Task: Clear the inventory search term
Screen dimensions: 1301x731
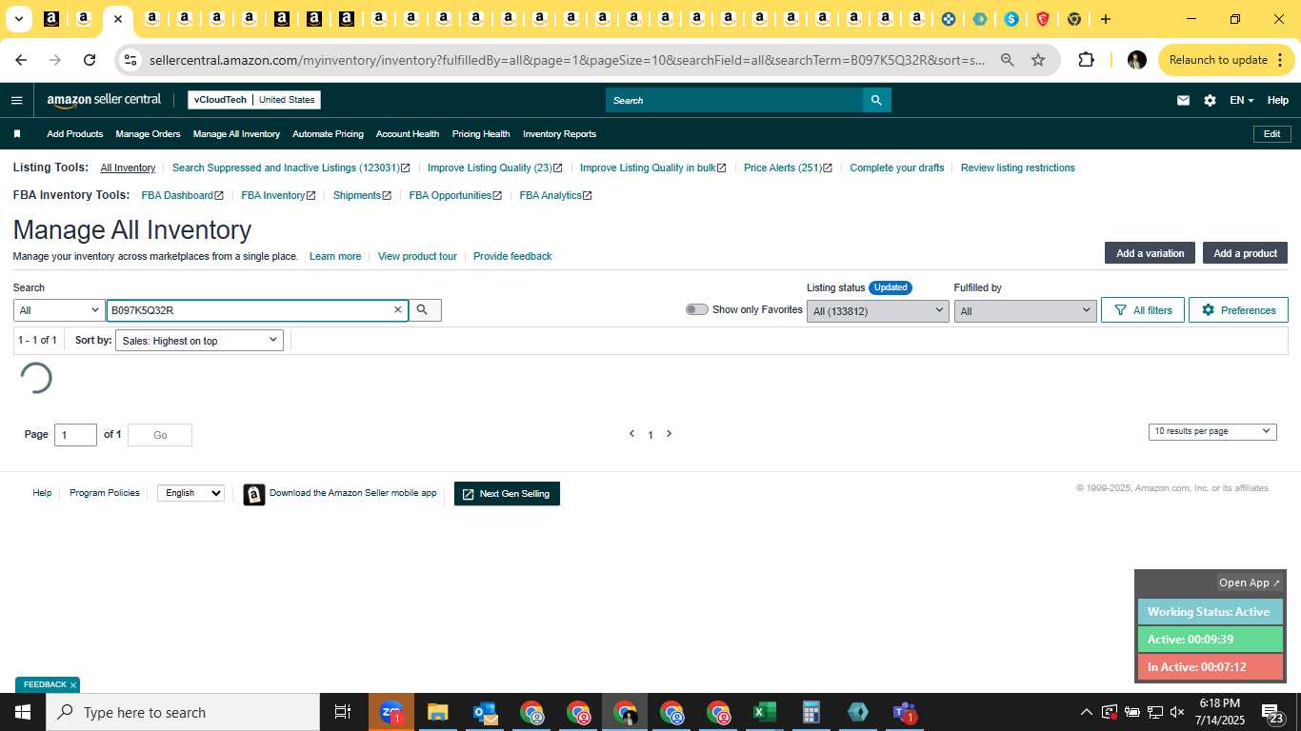Action: pos(398,310)
